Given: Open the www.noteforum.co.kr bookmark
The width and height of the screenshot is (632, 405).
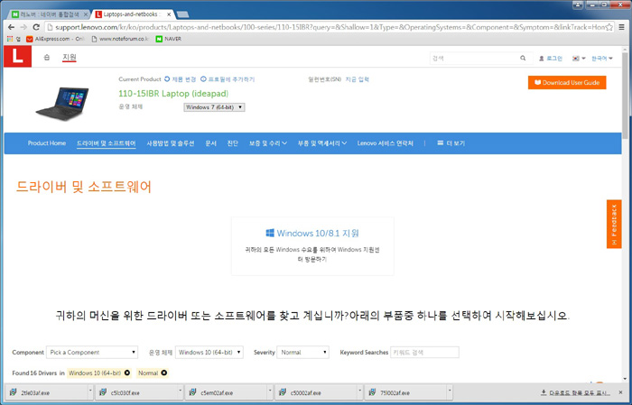Looking at the screenshot, I should [120, 39].
